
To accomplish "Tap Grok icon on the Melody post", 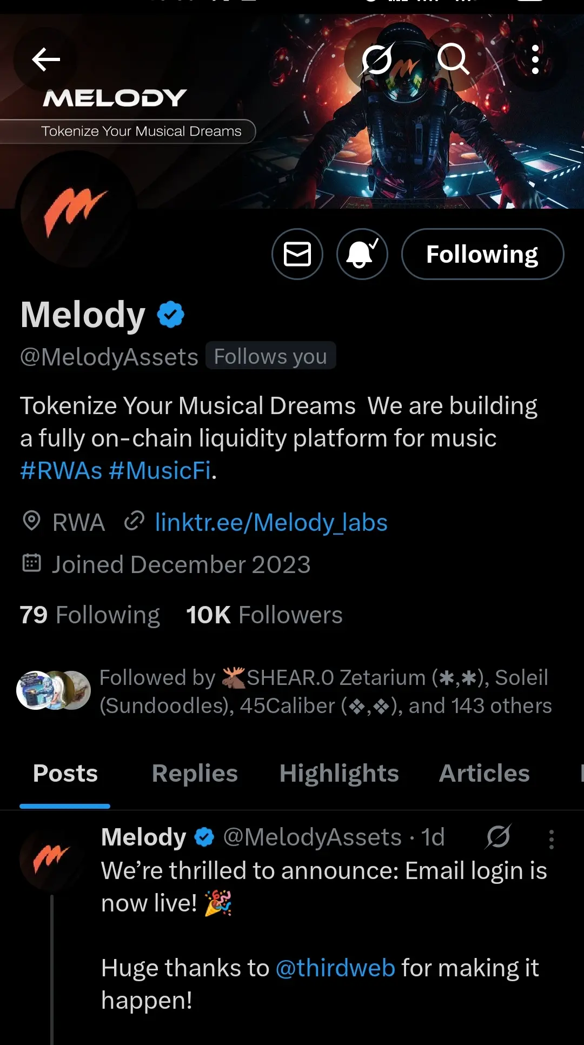I will 498,837.
